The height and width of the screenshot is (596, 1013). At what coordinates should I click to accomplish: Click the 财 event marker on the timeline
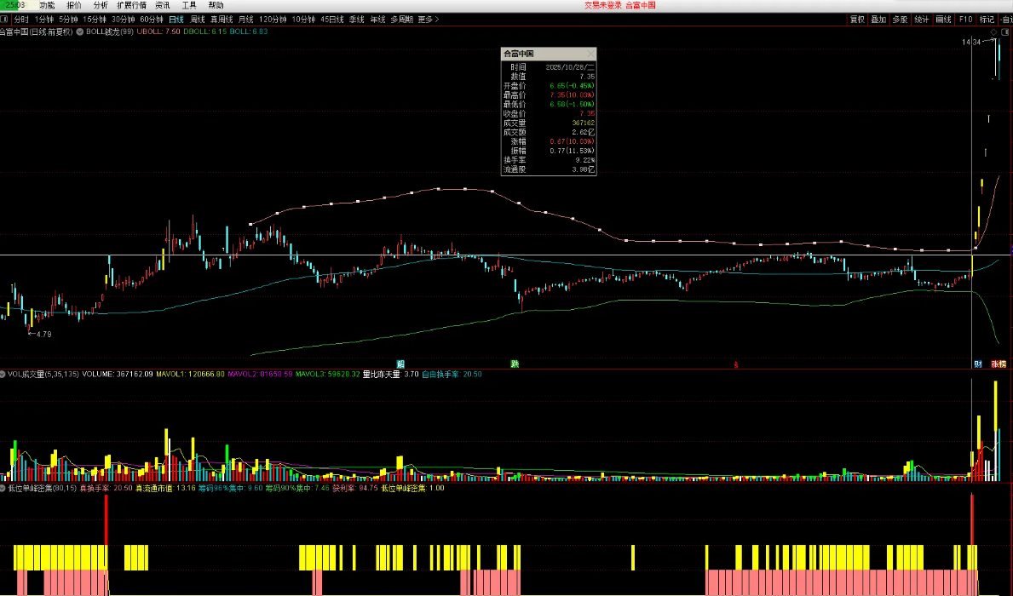pyautogui.click(x=977, y=364)
